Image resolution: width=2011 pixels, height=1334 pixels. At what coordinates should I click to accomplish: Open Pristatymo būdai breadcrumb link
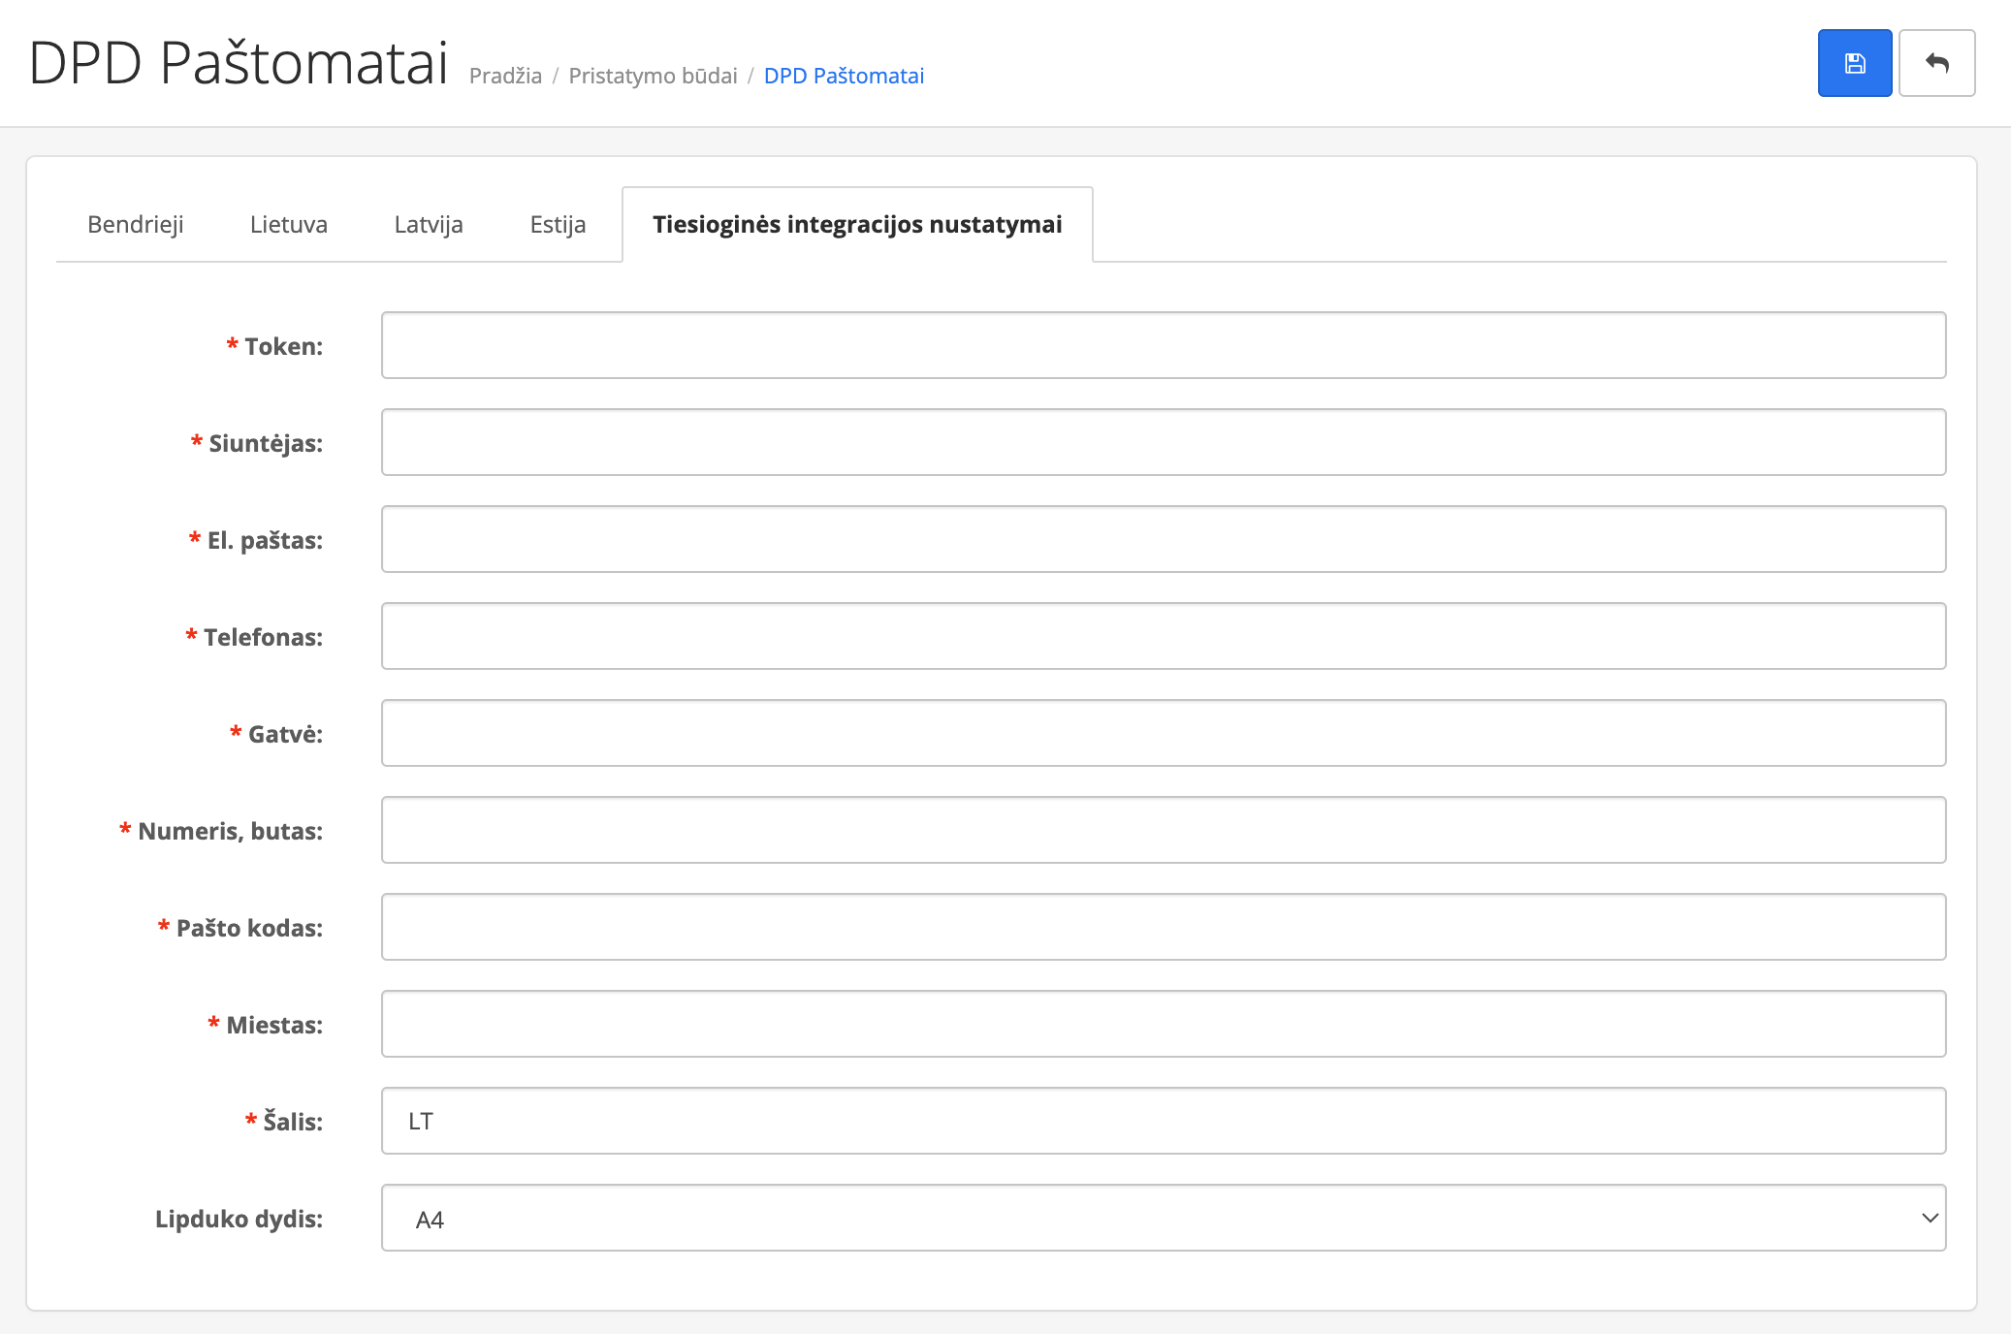653,76
